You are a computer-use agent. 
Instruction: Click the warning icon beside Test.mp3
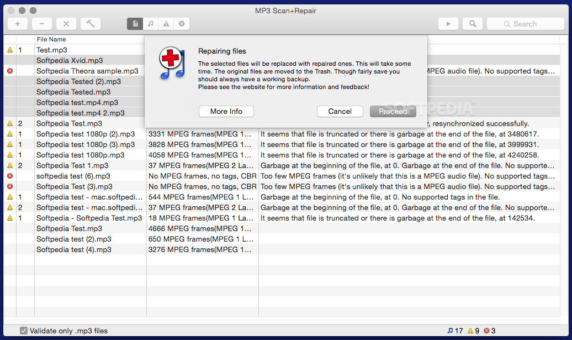point(9,50)
